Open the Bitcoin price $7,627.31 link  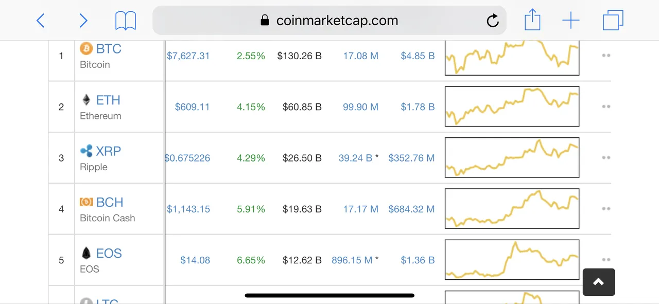click(x=188, y=56)
